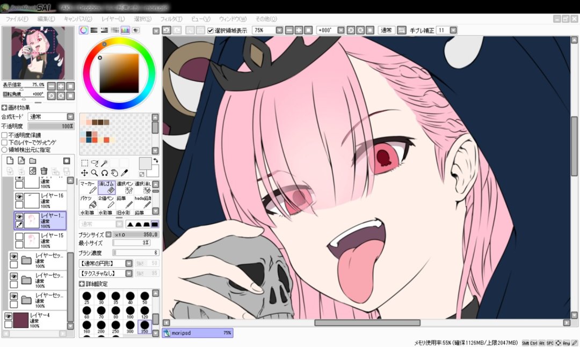This screenshot has height=347, width=580.
Task: Adjust the ブラシ濃度 density slider
Action: coord(136,253)
